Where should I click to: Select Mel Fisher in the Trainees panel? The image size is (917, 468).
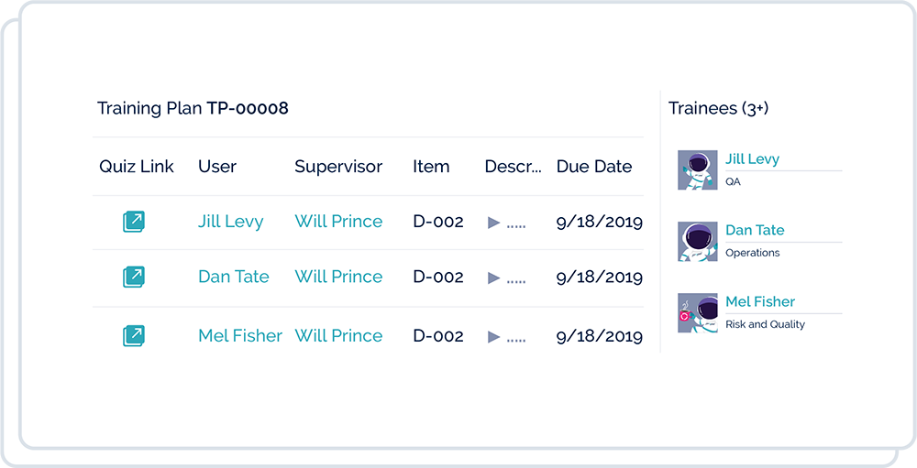[x=760, y=302]
